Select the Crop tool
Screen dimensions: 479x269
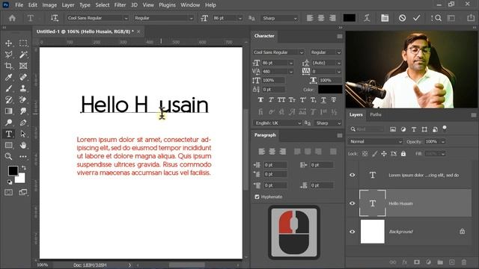[x=8, y=66]
